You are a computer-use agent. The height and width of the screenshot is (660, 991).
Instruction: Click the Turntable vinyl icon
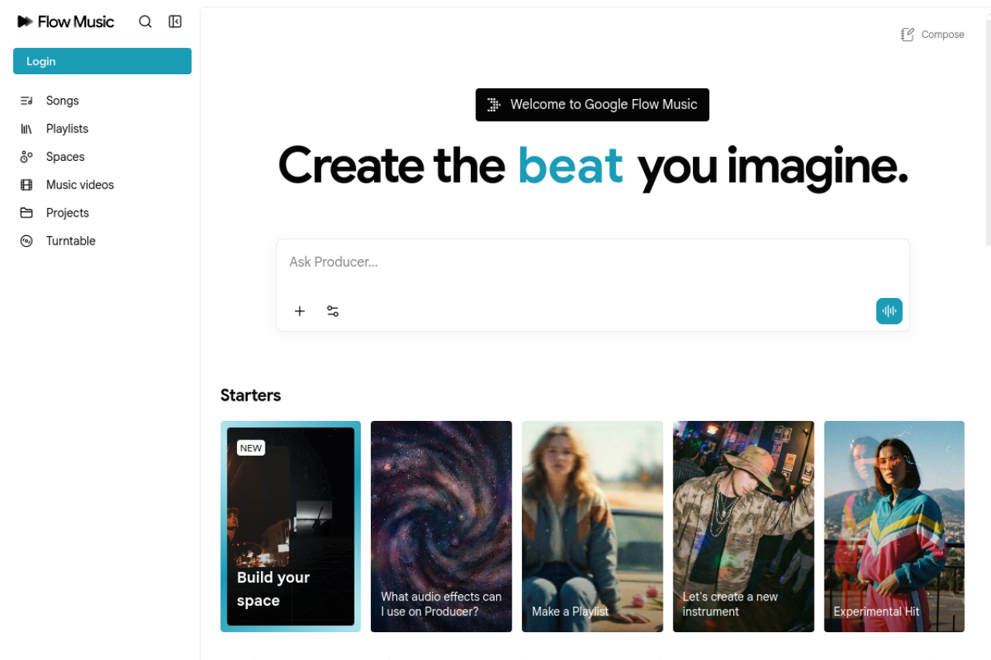coord(26,241)
